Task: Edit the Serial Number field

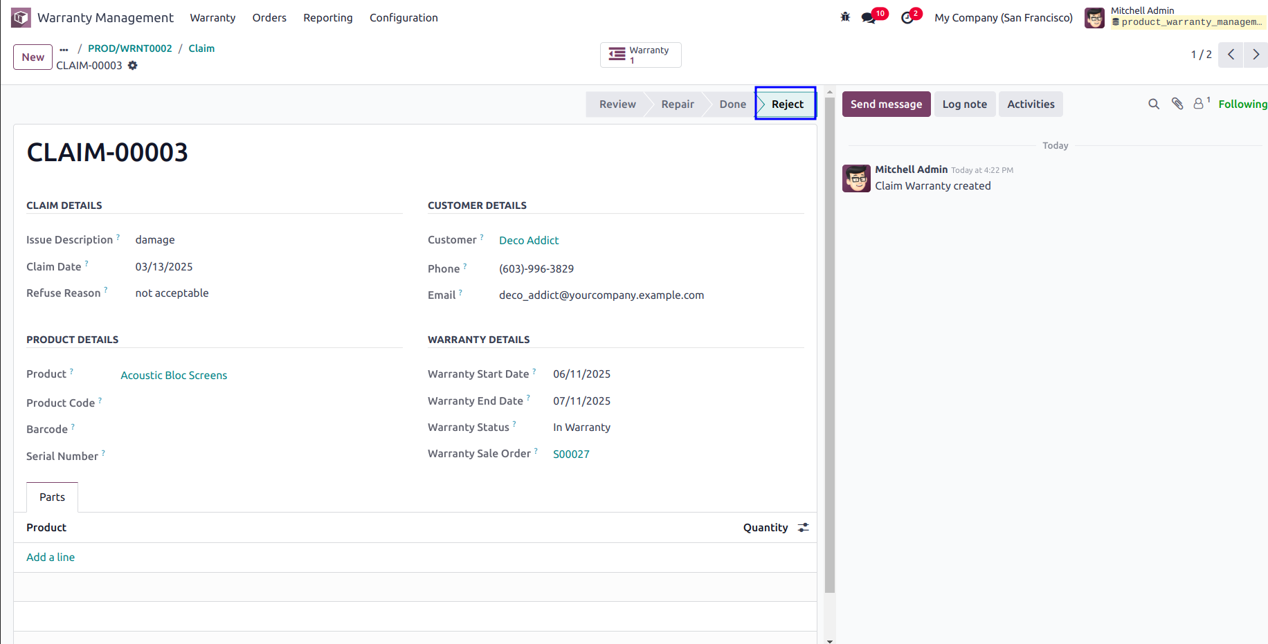Action: point(262,457)
